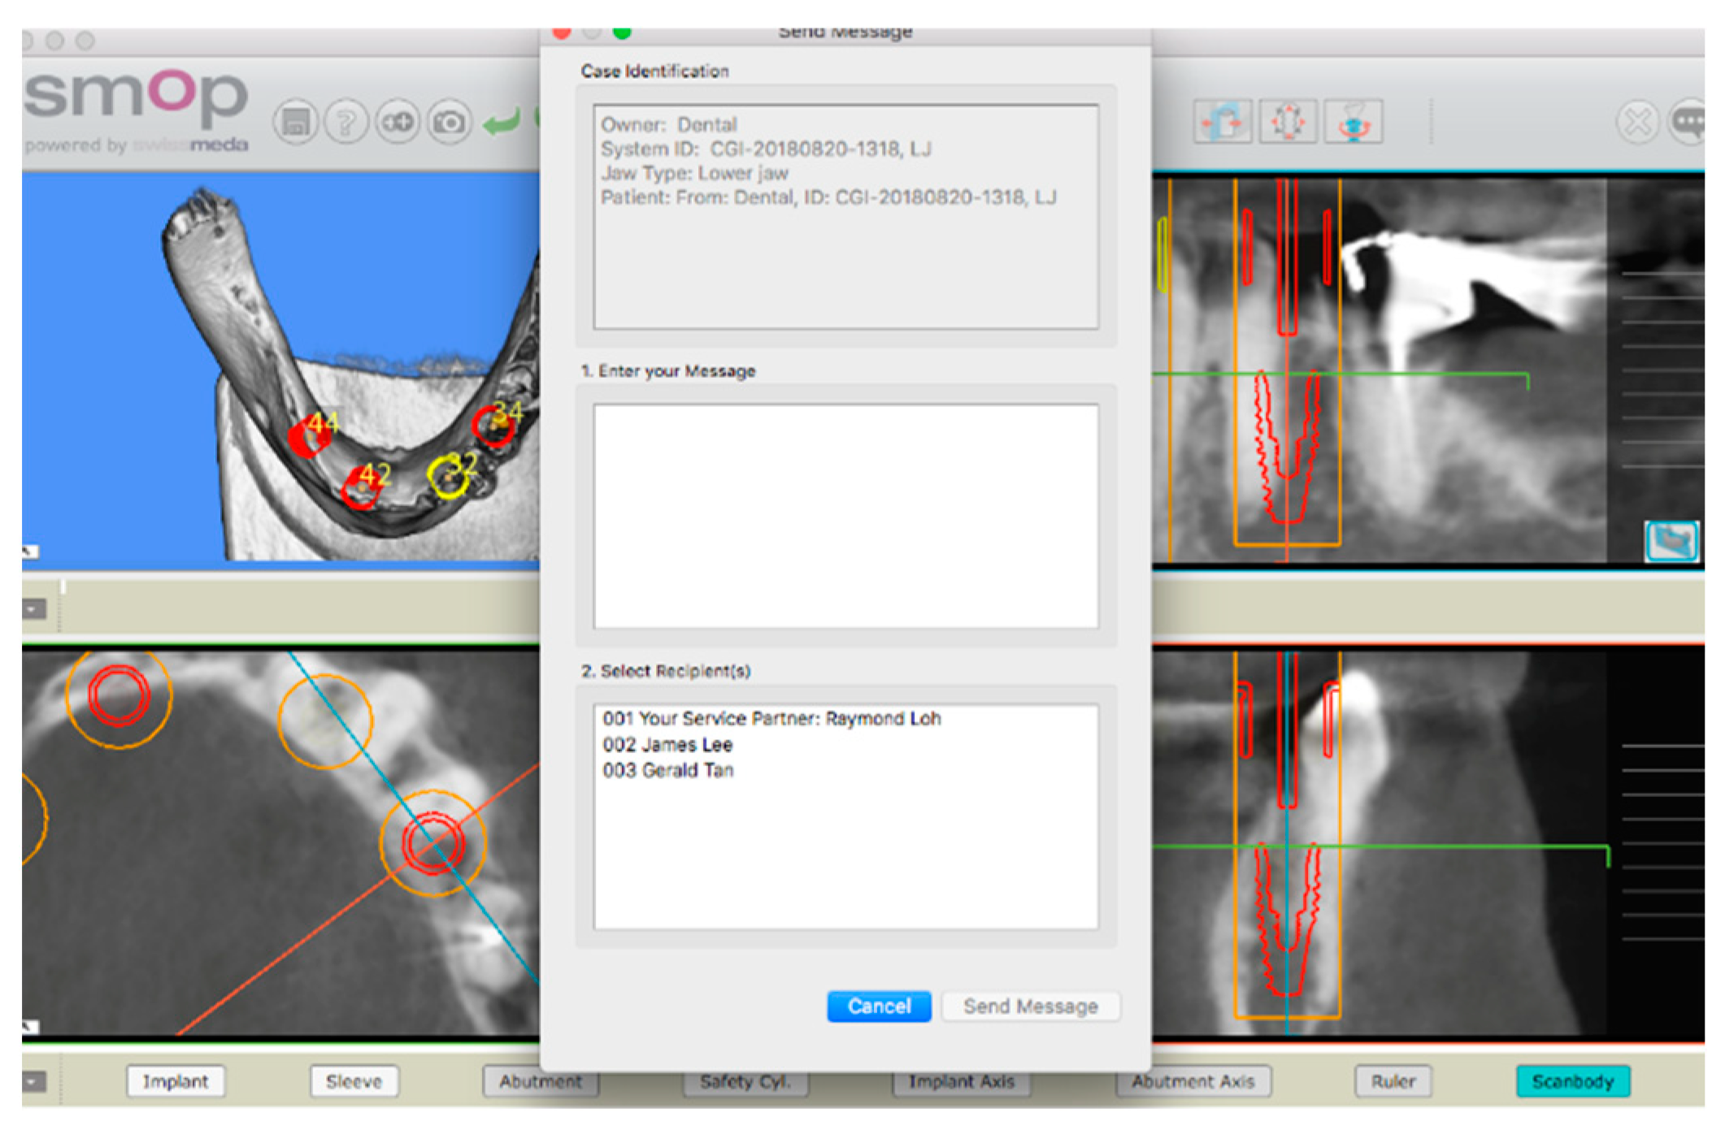Click the Cancel button
The height and width of the screenshot is (1130, 1725).
click(879, 1007)
